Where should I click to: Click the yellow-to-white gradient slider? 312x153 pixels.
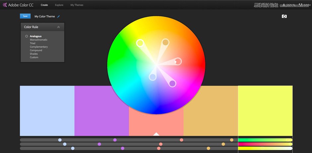pos(265,148)
